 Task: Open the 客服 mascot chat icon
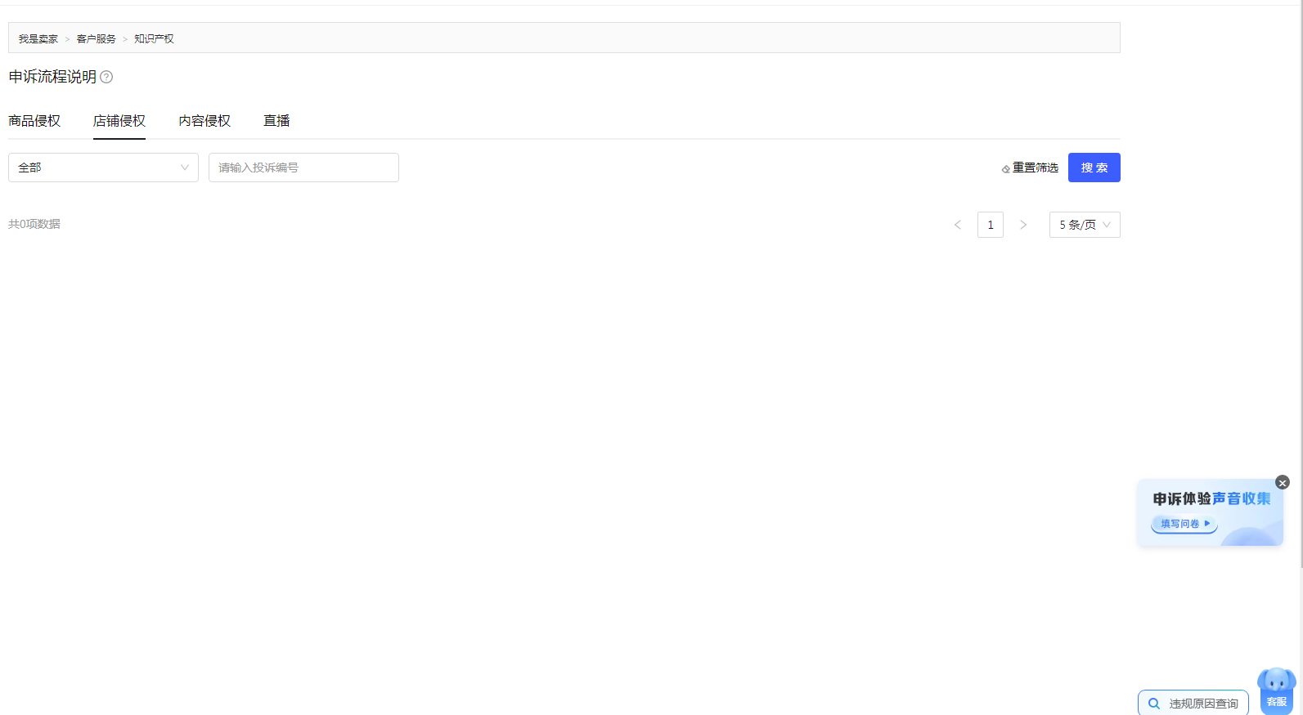coord(1277,690)
